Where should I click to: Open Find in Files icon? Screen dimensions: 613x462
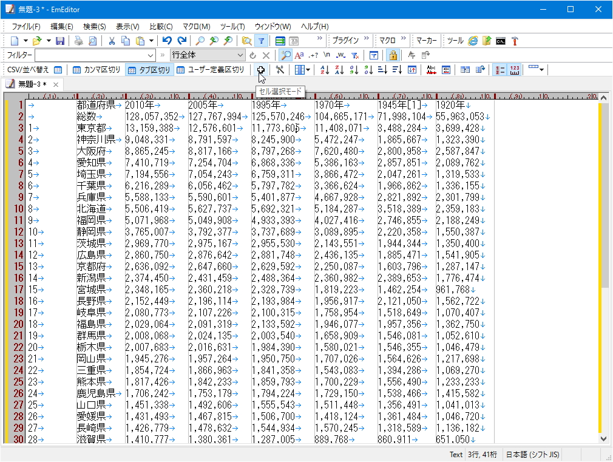246,41
